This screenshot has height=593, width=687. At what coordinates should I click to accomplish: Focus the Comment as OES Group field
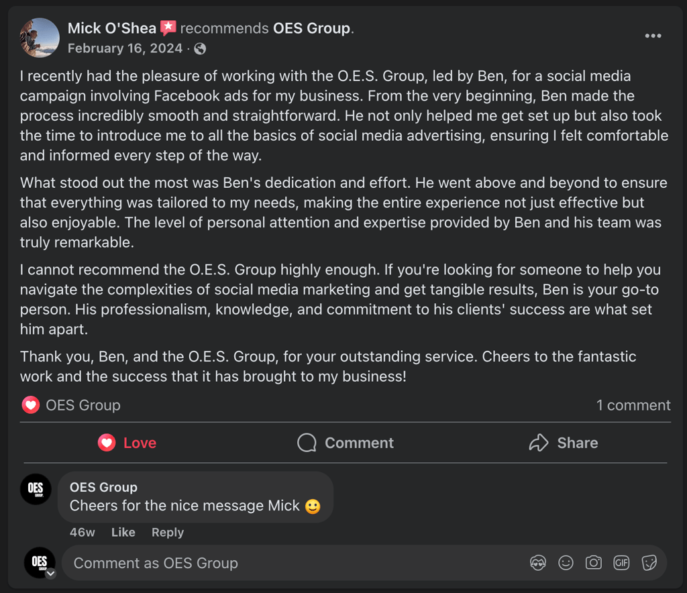(x=288, y=563)
